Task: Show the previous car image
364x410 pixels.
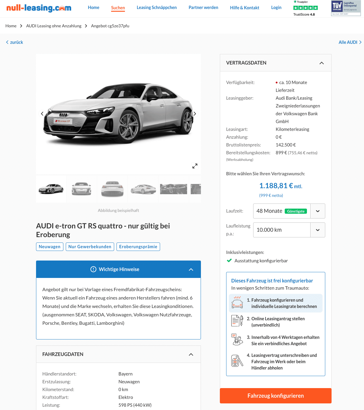Action: coord(42,113)
